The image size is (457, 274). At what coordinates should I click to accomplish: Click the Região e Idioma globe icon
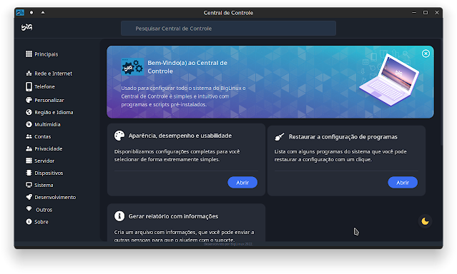pyautogui.click(x=29, y=112)
